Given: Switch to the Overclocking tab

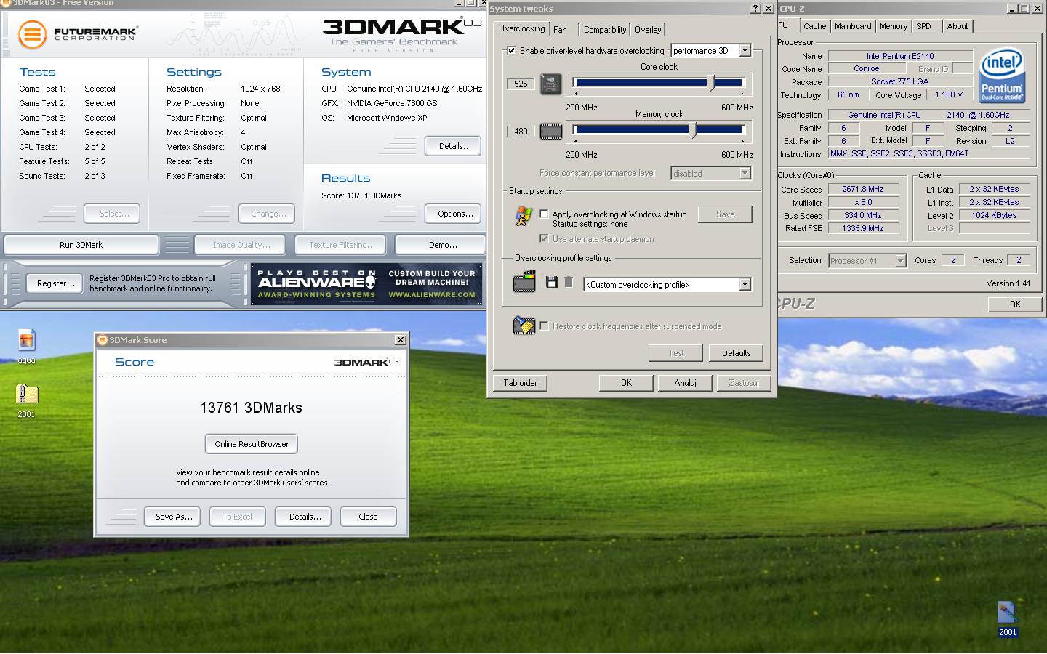Looking at the screenshot, I should point(521,28).
